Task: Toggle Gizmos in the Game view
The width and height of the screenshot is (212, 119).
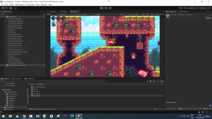Action: click(158, 14)
